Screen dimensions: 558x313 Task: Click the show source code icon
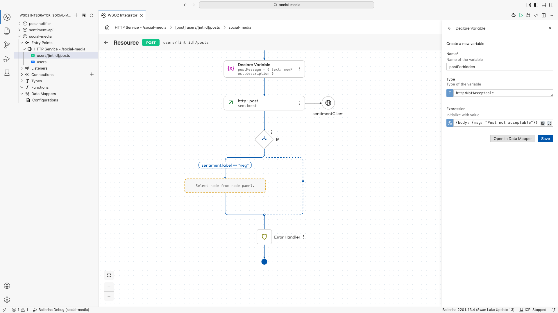536,15
